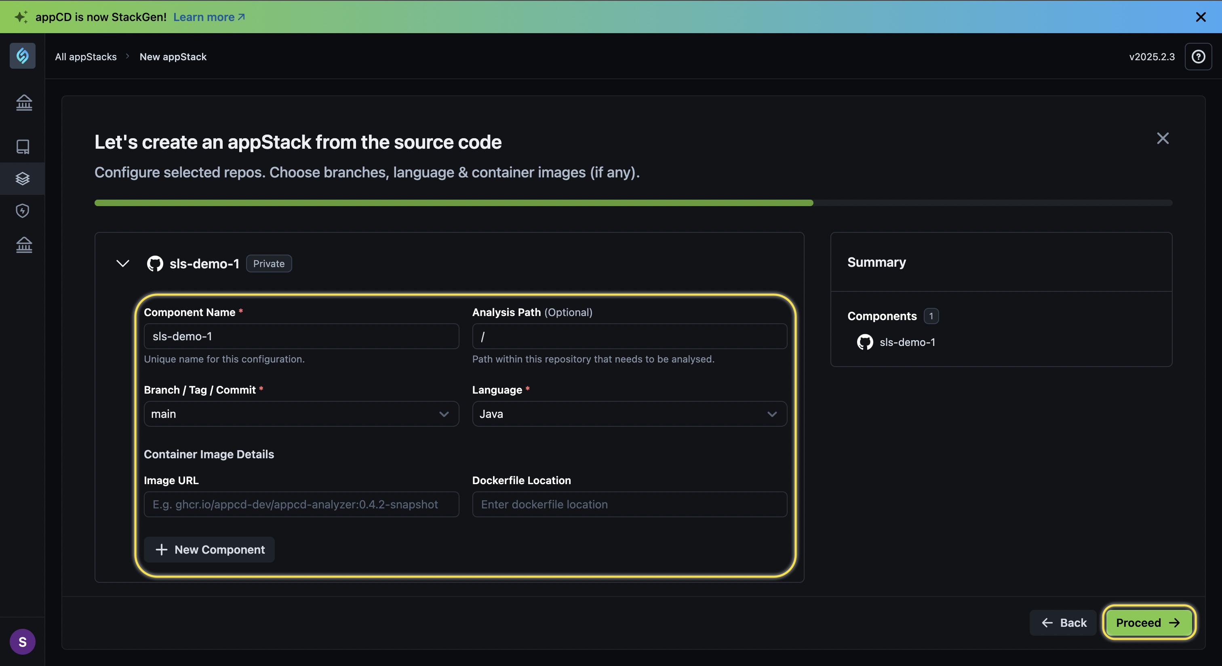Open the Branch / Tag / Commit dropdown

coord(301,414)
